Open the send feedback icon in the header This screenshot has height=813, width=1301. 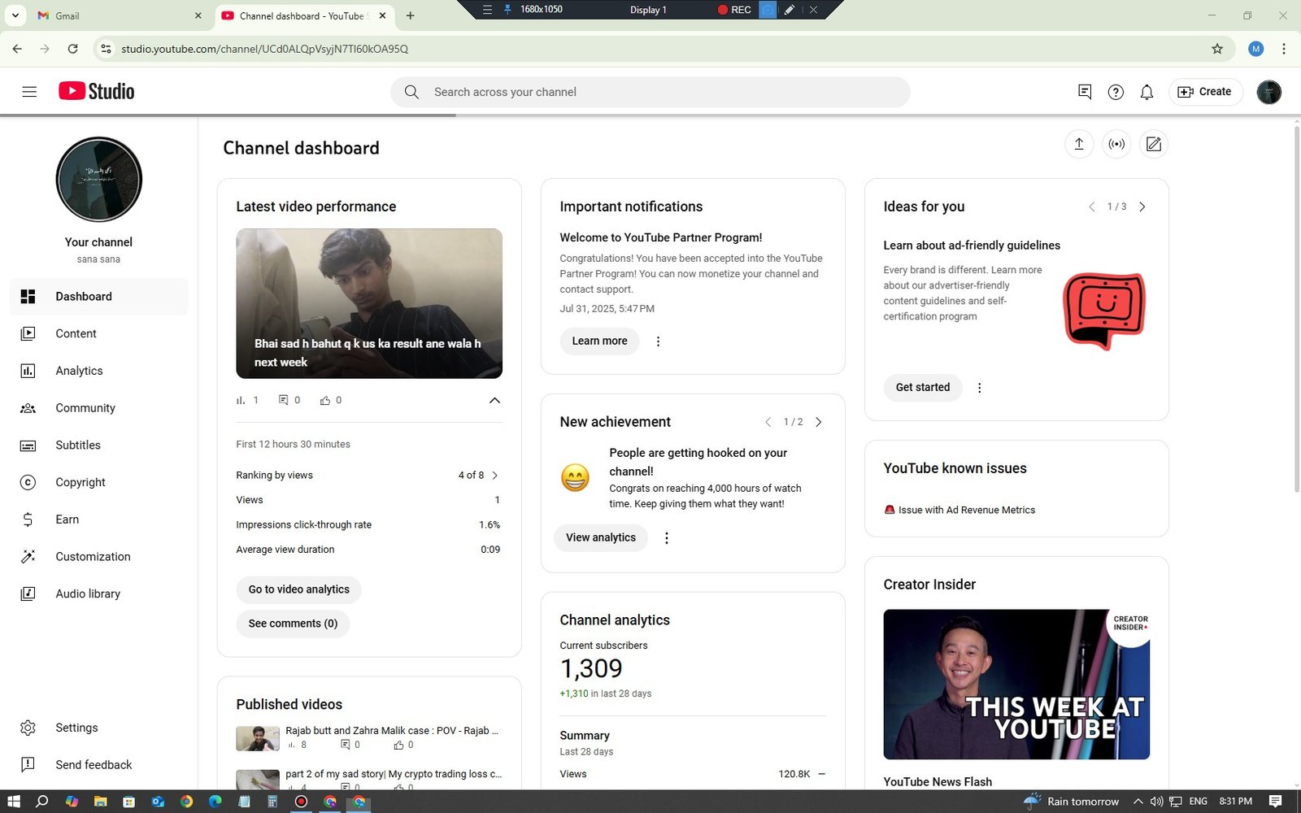[x=1084, y=92]
